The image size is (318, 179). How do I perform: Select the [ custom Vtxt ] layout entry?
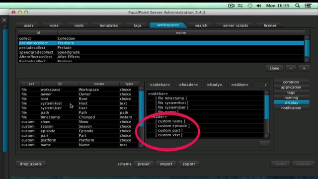point(169,135)
